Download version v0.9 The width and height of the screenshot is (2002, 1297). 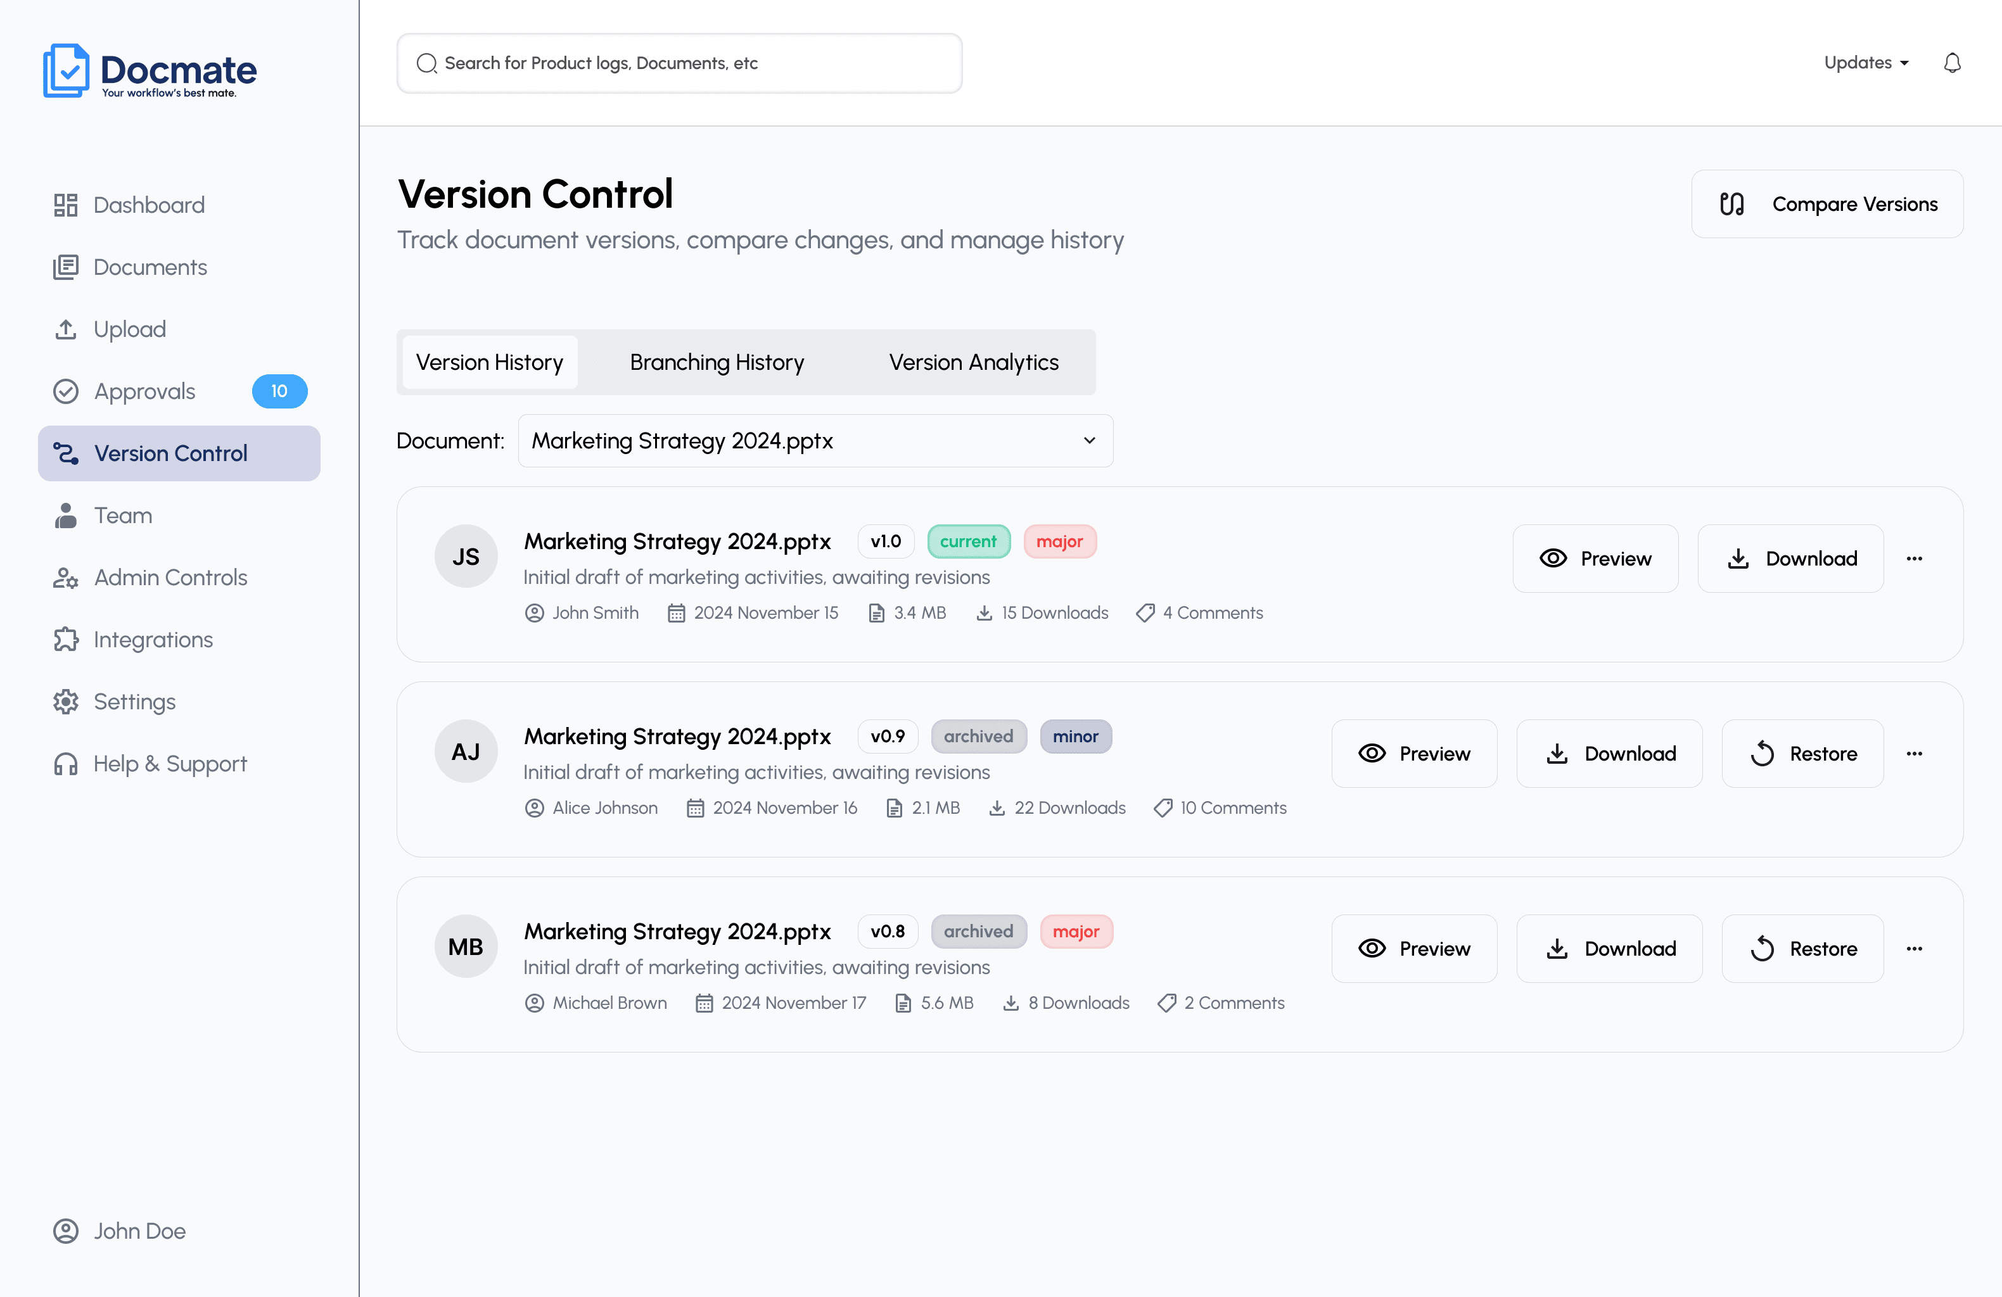[1609, 754]
